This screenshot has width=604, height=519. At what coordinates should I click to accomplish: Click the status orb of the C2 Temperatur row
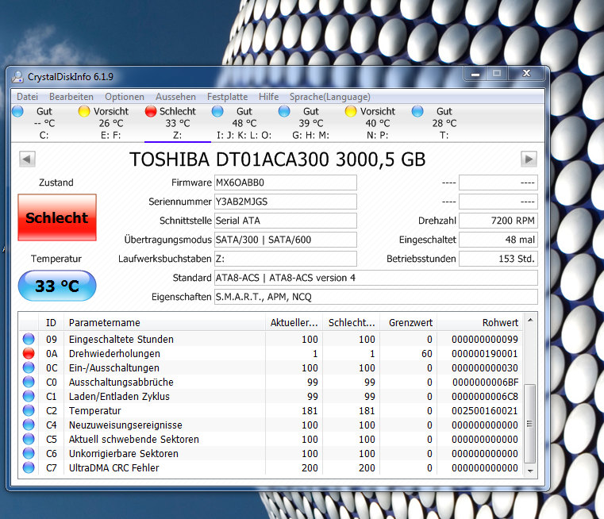pos(29,410)
